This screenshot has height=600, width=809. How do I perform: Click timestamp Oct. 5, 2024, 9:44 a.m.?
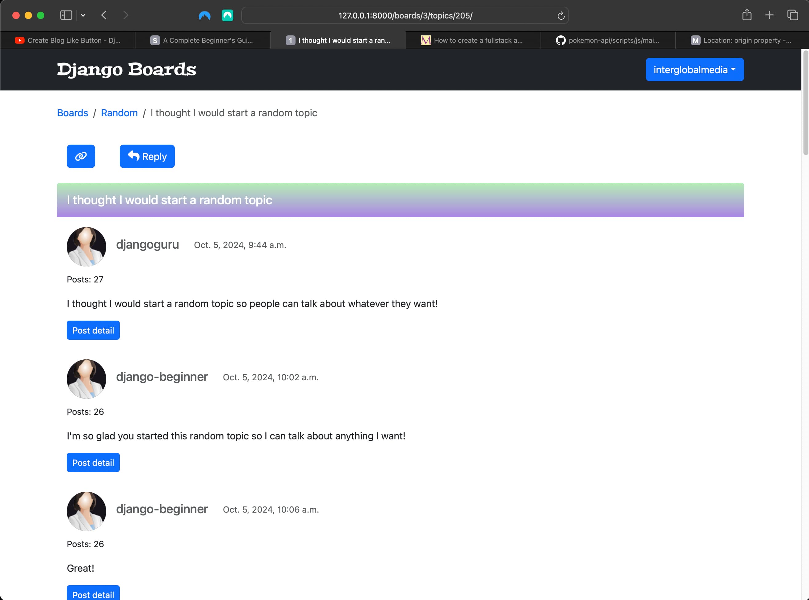point(240,245)
